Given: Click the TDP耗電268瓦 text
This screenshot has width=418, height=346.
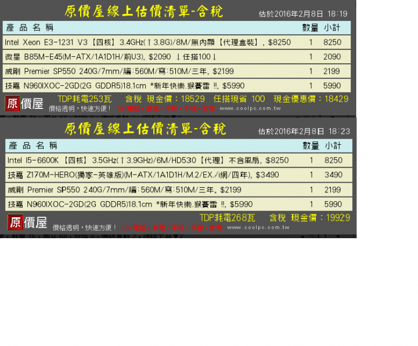Looking at the screenshot, I should 228,218.
